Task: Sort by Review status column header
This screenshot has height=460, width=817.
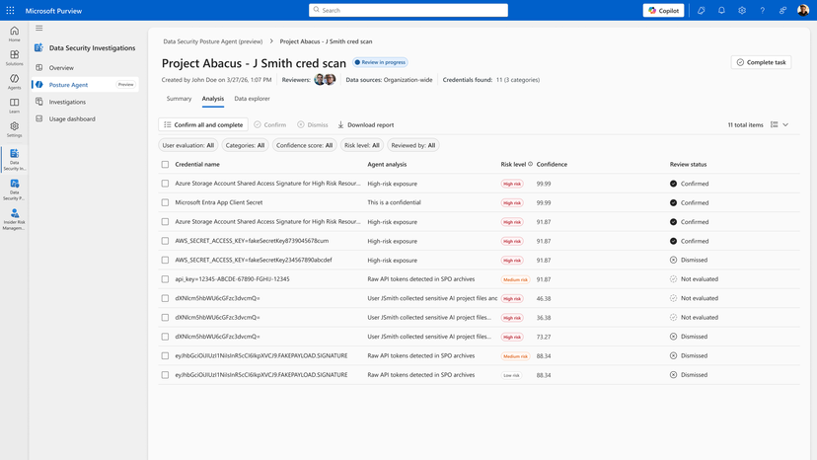Action: (x=688, y=164)
